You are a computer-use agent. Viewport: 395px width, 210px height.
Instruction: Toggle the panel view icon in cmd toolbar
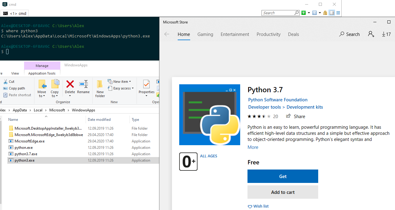pos(332,13)
